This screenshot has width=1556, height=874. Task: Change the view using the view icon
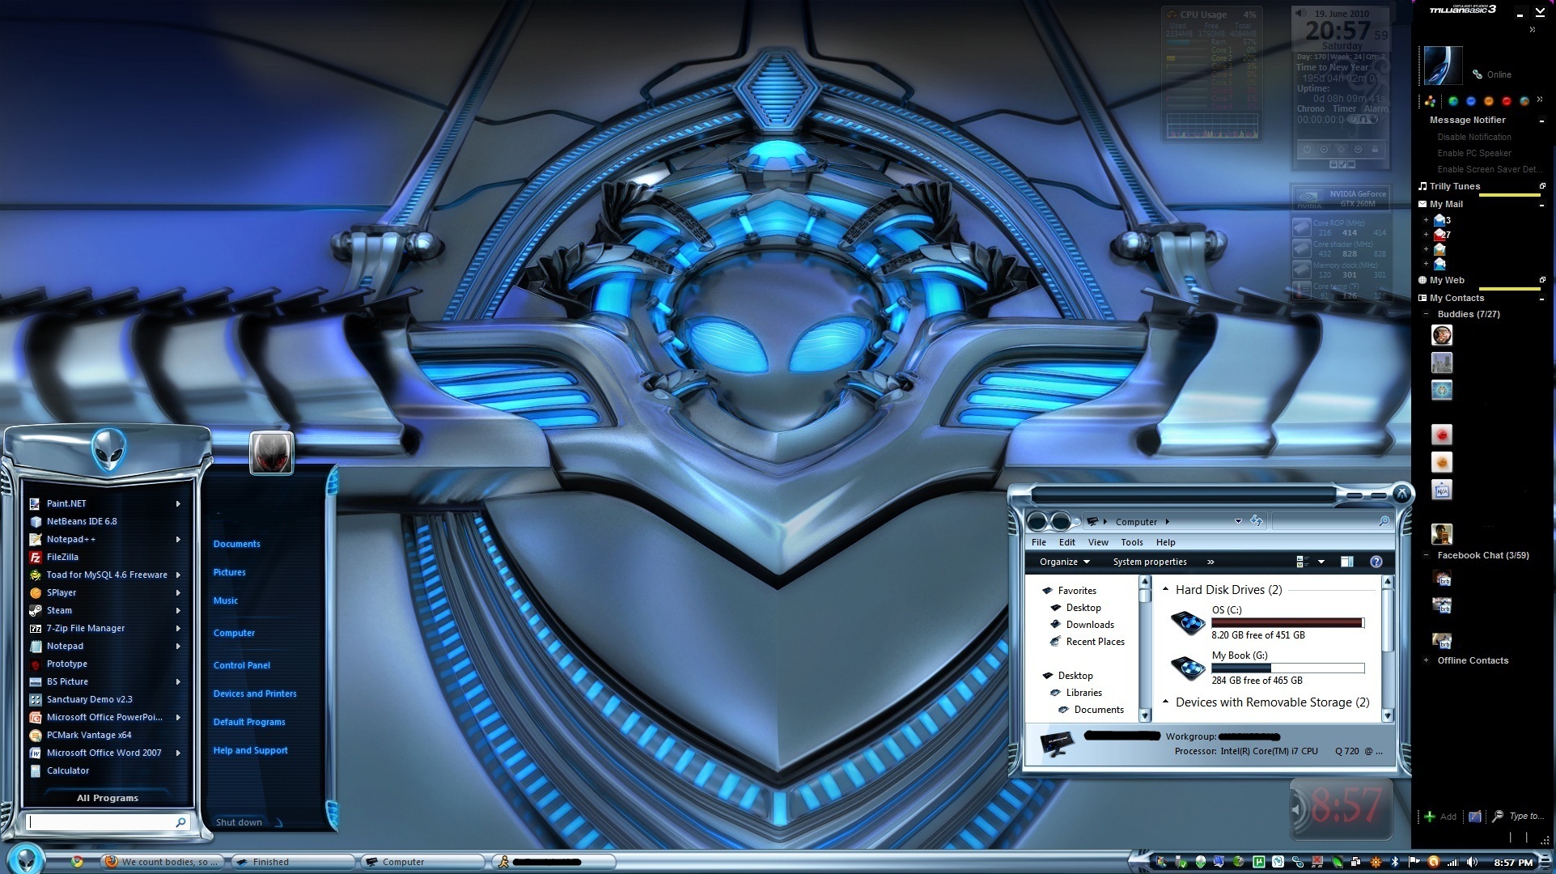pos(1303,562)
